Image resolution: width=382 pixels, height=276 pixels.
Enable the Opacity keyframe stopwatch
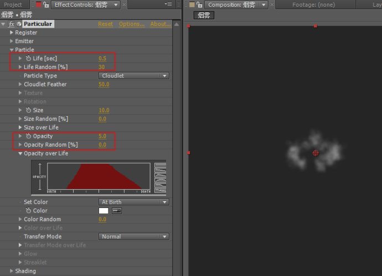(28, 136)
